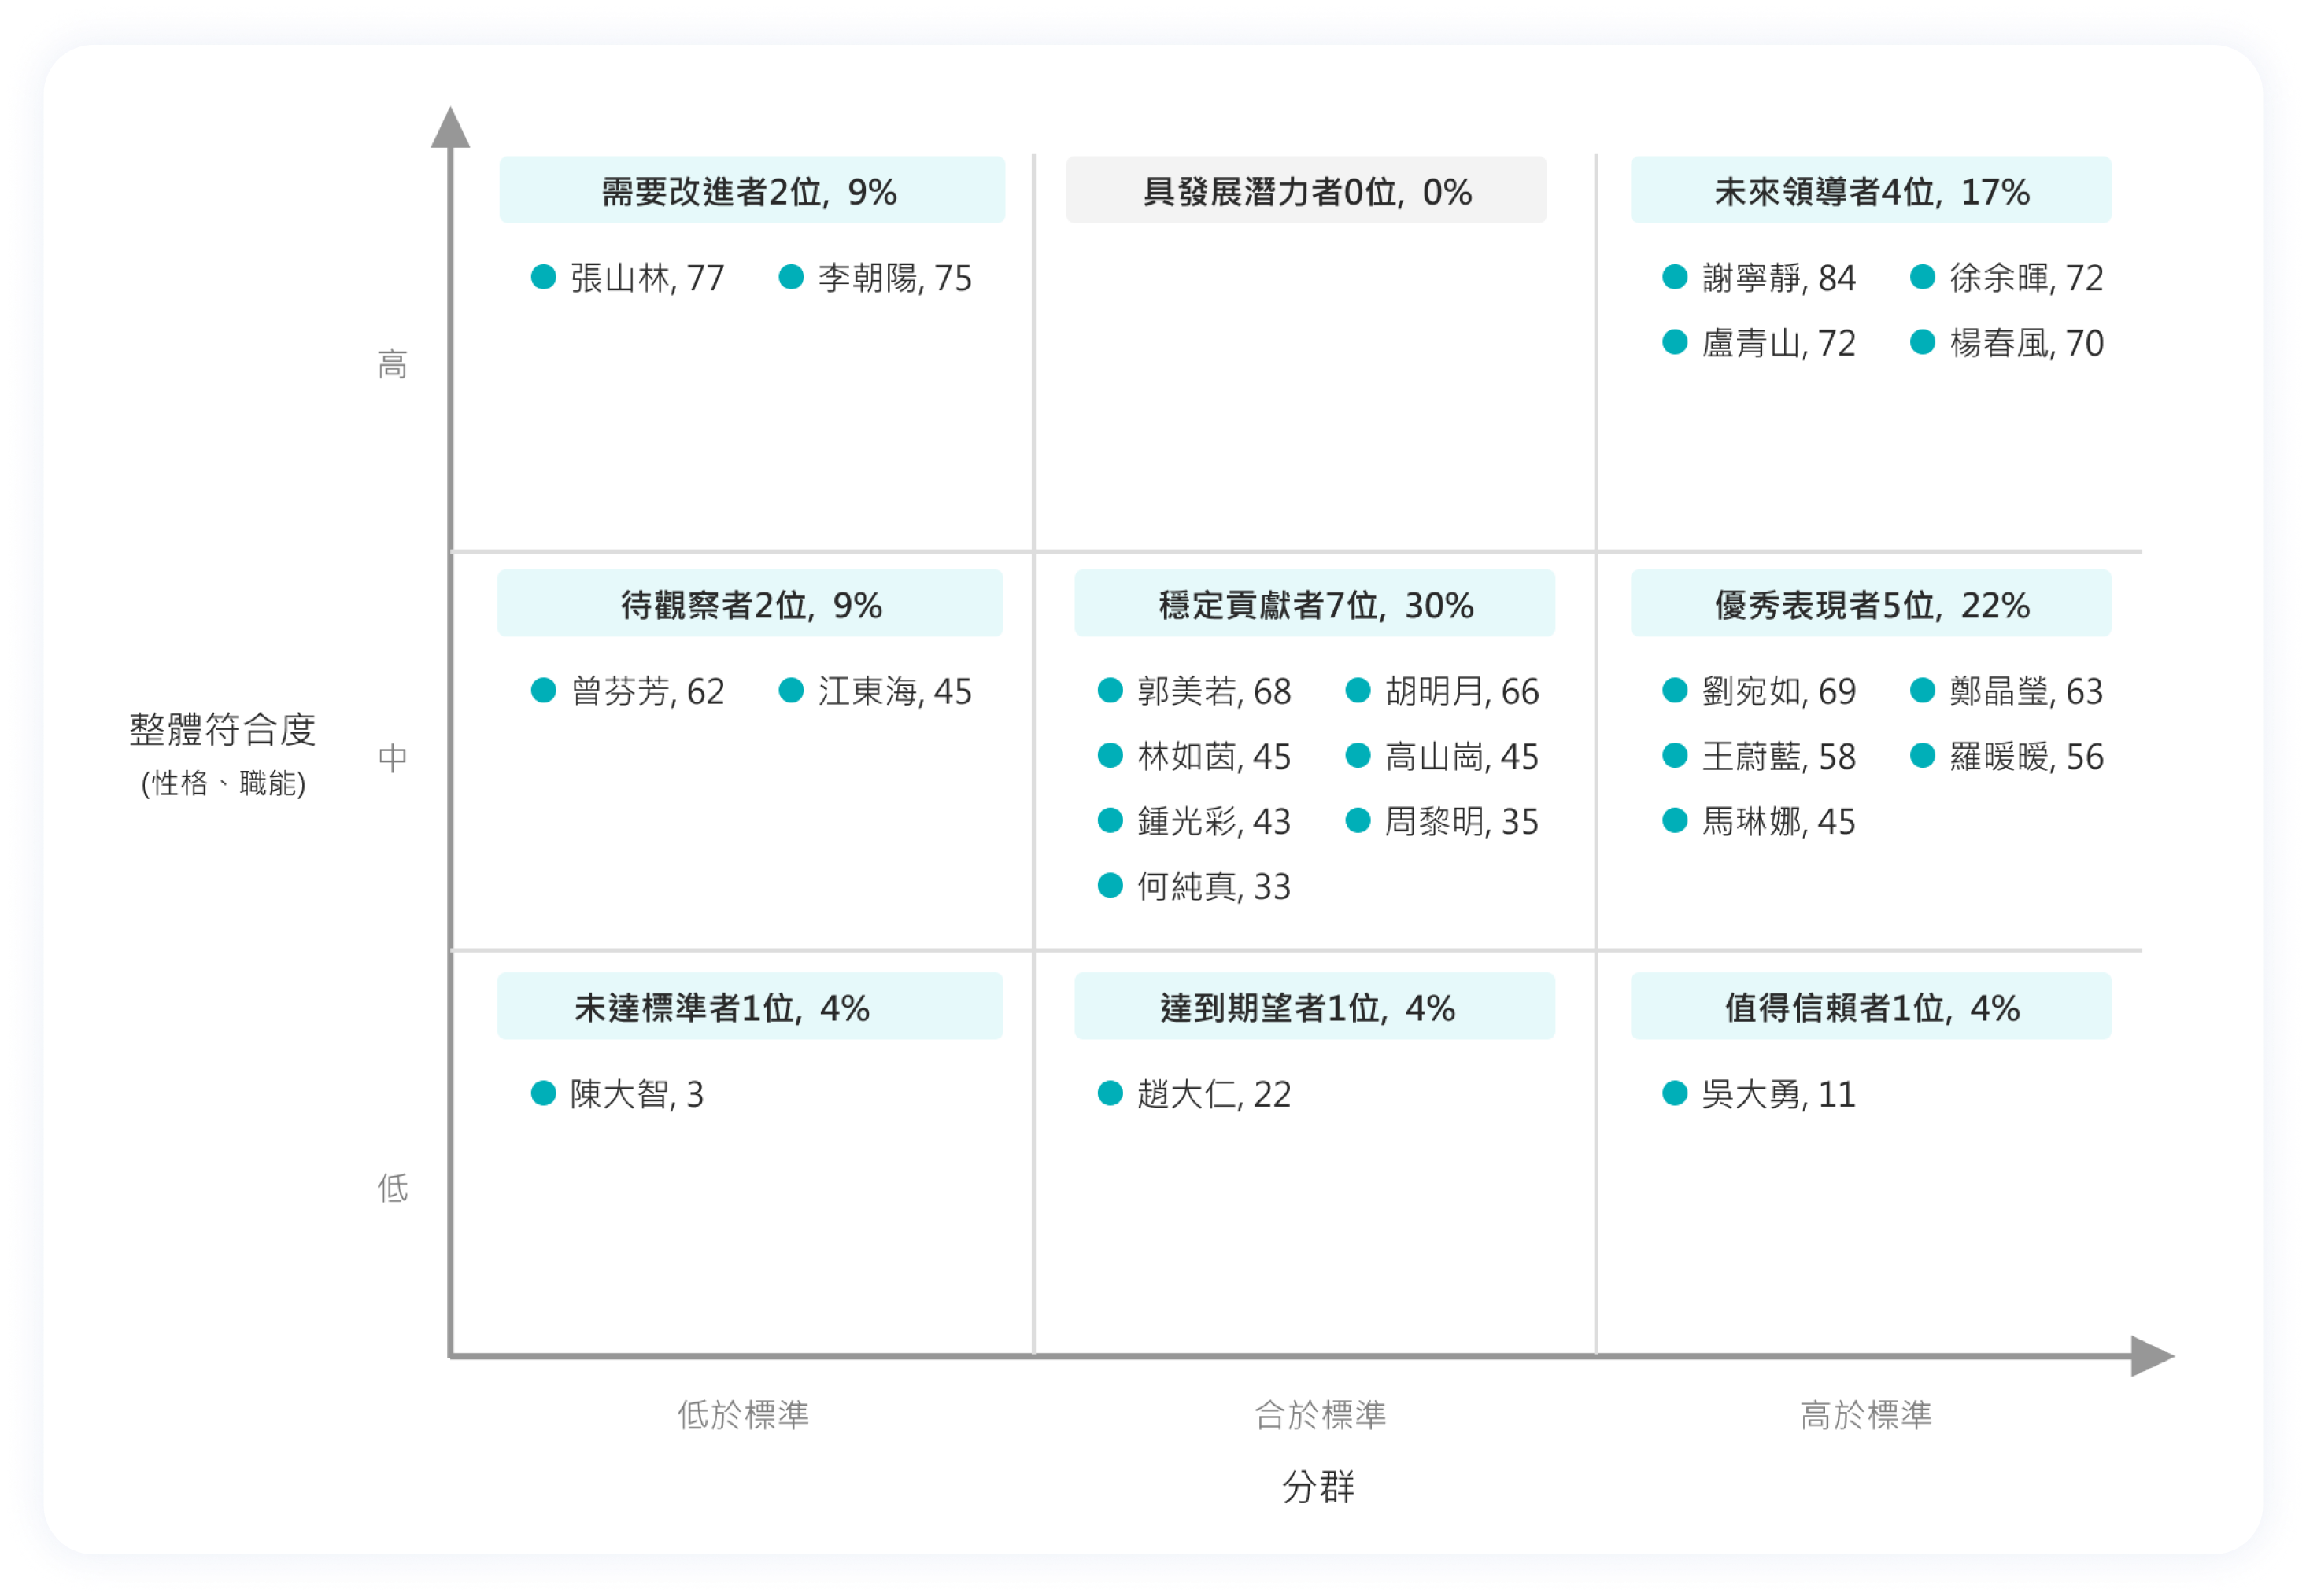Screen dimensions: 2306x1596
Task: Select the 具發展潛力者0位, 0% header
Action: tap(1306, 190)
